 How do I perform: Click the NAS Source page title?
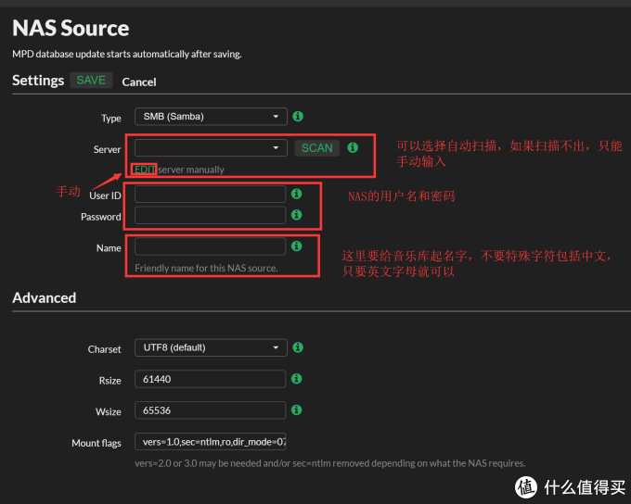71,29
